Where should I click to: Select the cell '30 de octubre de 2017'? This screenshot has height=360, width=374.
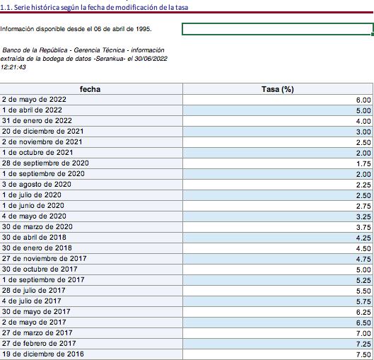pos(91,269)
